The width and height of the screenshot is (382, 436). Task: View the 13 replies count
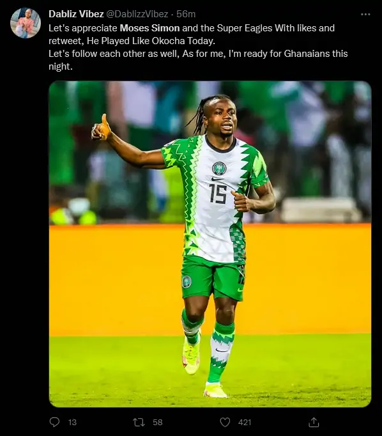[x=72, y=422]
